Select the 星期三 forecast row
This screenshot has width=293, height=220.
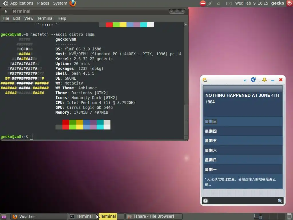pyautogui.click(x=243, y=121)
